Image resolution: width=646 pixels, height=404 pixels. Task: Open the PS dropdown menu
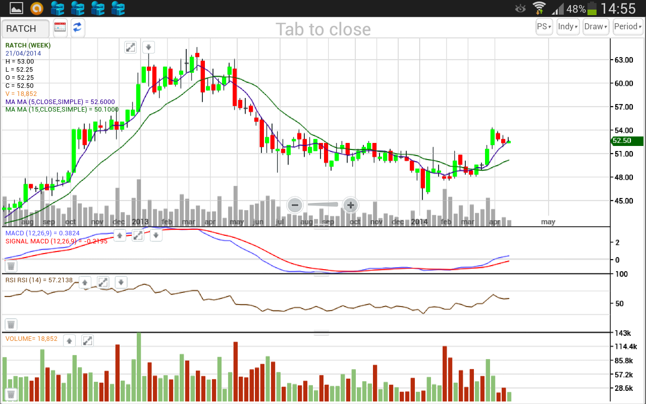[544, 27]
